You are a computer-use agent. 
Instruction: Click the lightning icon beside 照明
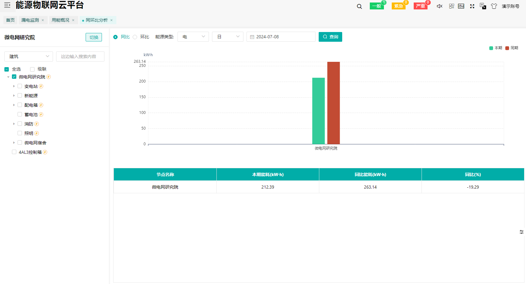[x=37, y=133]
